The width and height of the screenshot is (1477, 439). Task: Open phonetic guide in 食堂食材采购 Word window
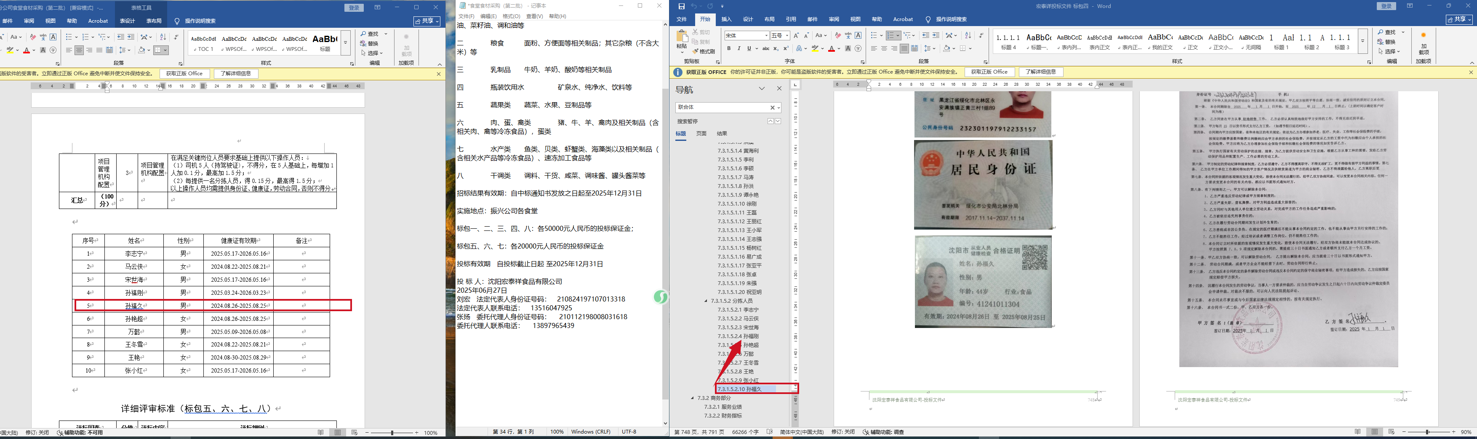click(43, 37)
